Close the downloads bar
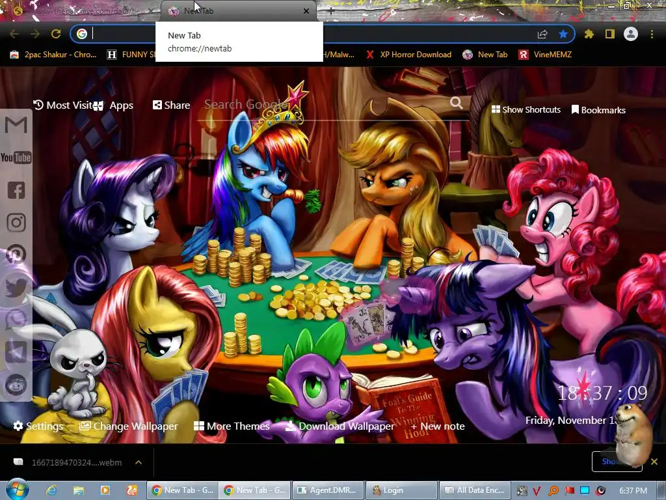666x500 pixels. pos(654,462)
